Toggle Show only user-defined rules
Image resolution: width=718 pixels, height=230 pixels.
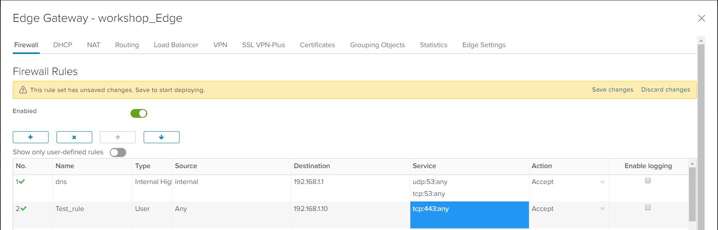(x=118, y=152)
